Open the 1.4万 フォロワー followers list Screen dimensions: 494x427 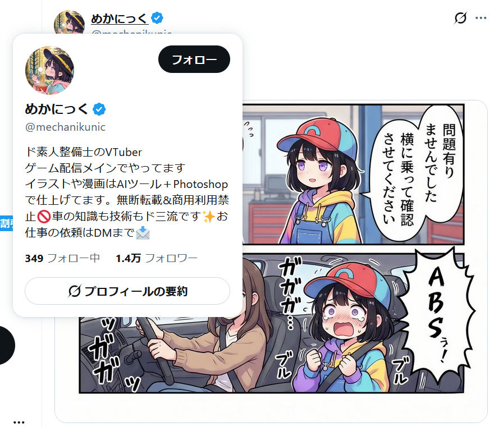coord(157,258)
